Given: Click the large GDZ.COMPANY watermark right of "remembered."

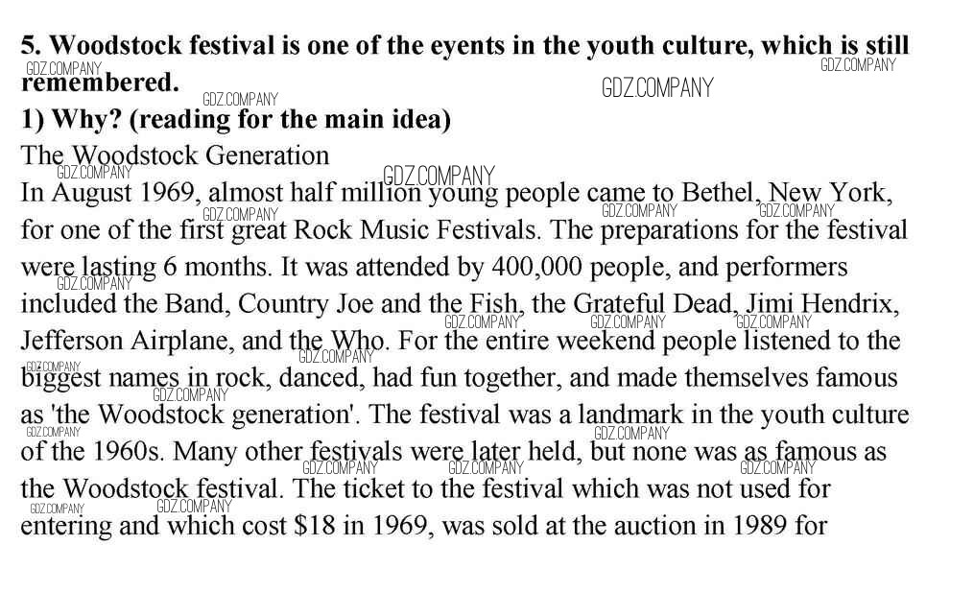Looking at the screenshot, I should [657, 88].
